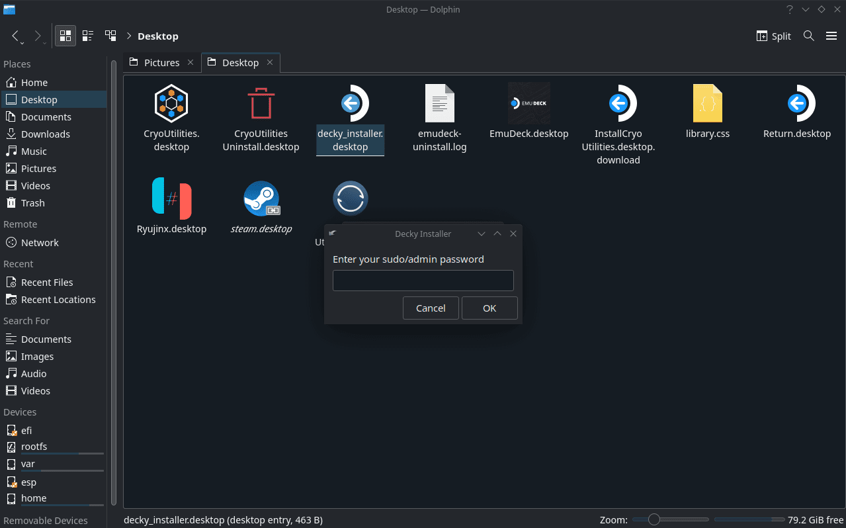This screenshot has width=846, height=528.
Task: Go forward using the forward arrow
Action: point(37,36)
